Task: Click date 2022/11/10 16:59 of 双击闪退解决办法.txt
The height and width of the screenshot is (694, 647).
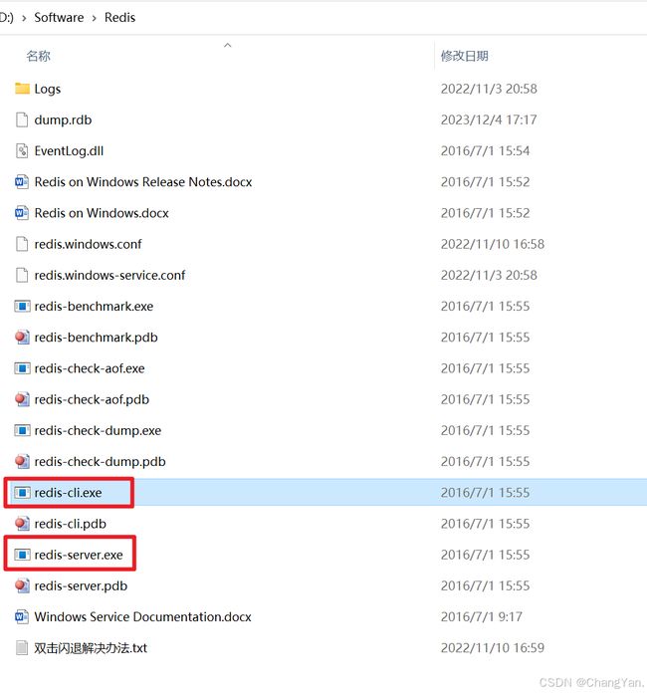Action: point(493,648)
